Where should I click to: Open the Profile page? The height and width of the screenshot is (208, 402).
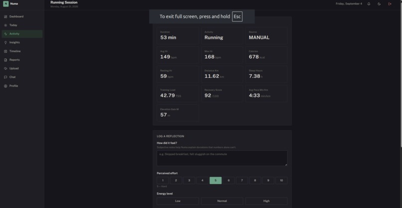(x=22, y=86)
